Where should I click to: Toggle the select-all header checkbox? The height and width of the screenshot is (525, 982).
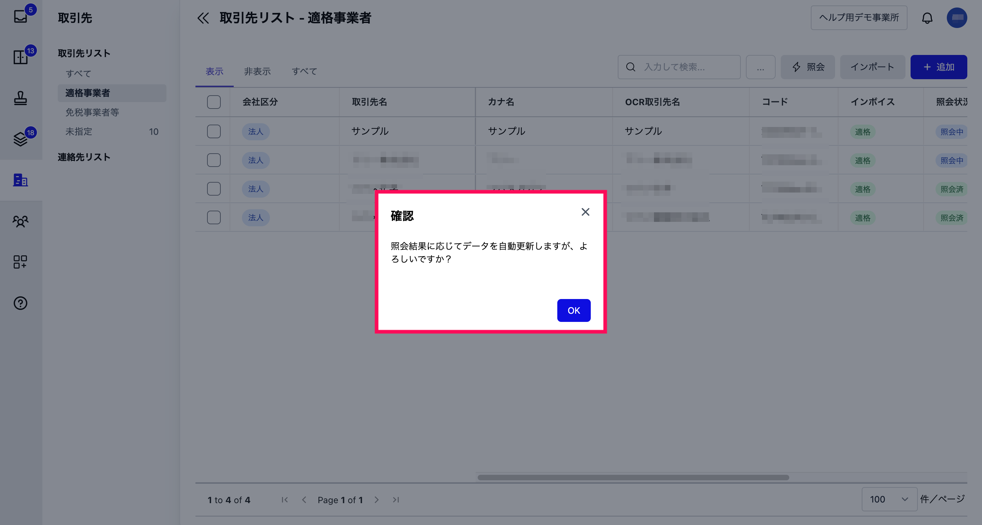point(214,102)
